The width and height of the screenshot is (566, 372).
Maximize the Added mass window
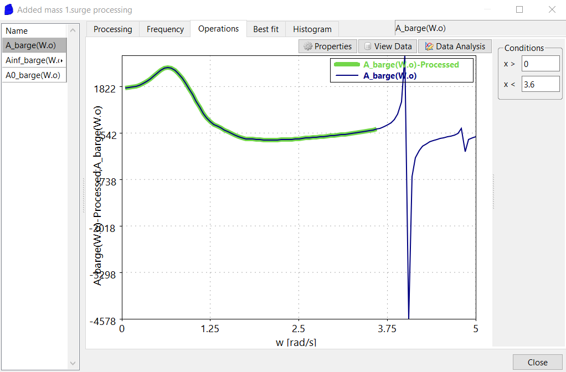pos(519,9)
